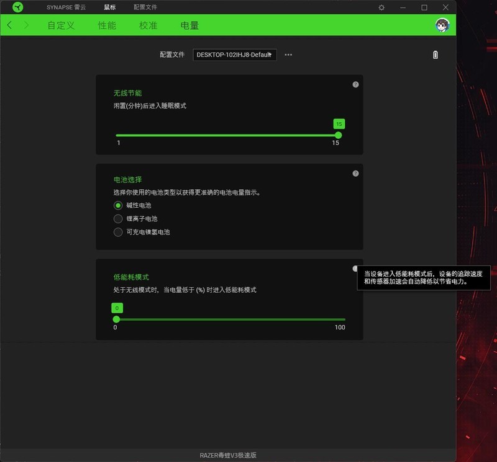This screenshot has width=497, height=462.
Task: Expand the DESKTOP-102IHJ8-Default profile dropdown
Action: click(234, 55)
